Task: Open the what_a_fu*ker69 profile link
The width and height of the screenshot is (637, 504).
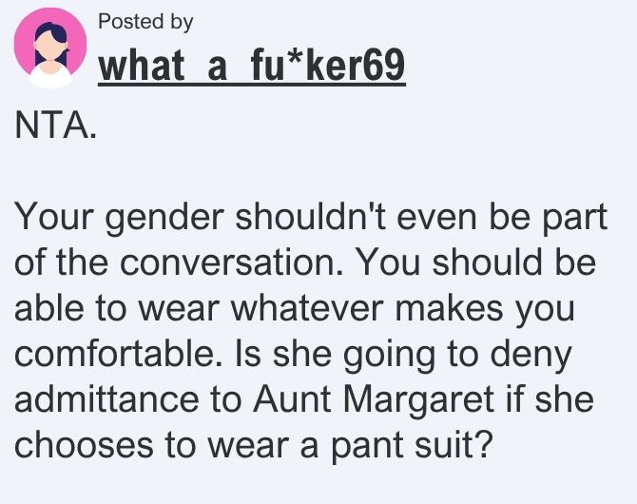Action: pos(252,65)
